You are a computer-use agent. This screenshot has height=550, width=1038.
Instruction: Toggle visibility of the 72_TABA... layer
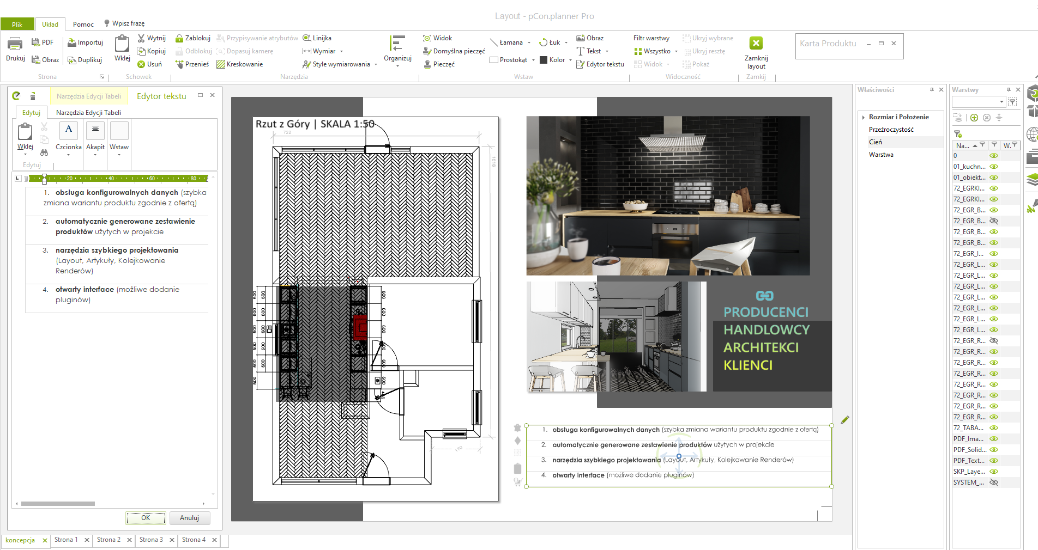click(994, 428)
